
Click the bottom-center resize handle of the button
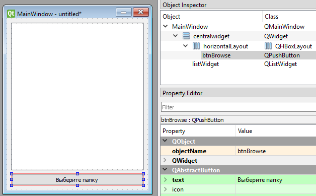point(77,185)
